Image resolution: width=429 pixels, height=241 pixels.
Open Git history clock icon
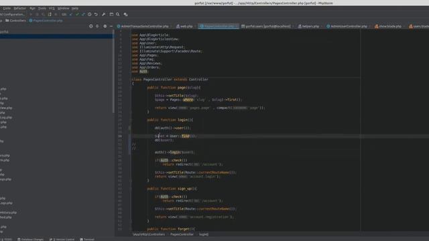click(89, 14)
